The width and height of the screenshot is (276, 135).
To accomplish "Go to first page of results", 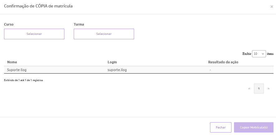I will [249, 89].
